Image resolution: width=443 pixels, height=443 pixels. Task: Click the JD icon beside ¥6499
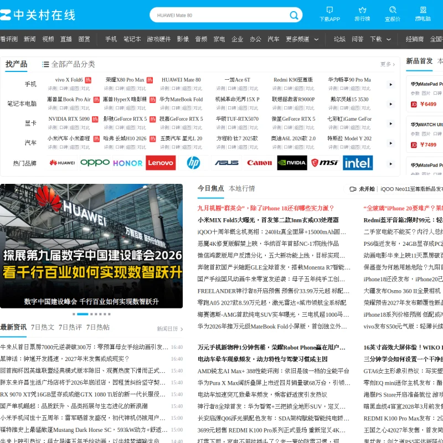tap(414, 104)
